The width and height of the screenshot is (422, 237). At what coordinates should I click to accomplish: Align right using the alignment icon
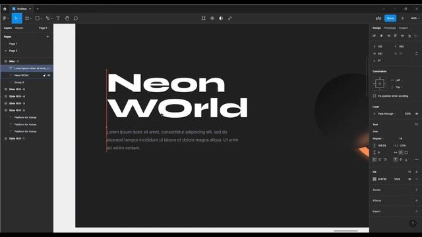388,36
